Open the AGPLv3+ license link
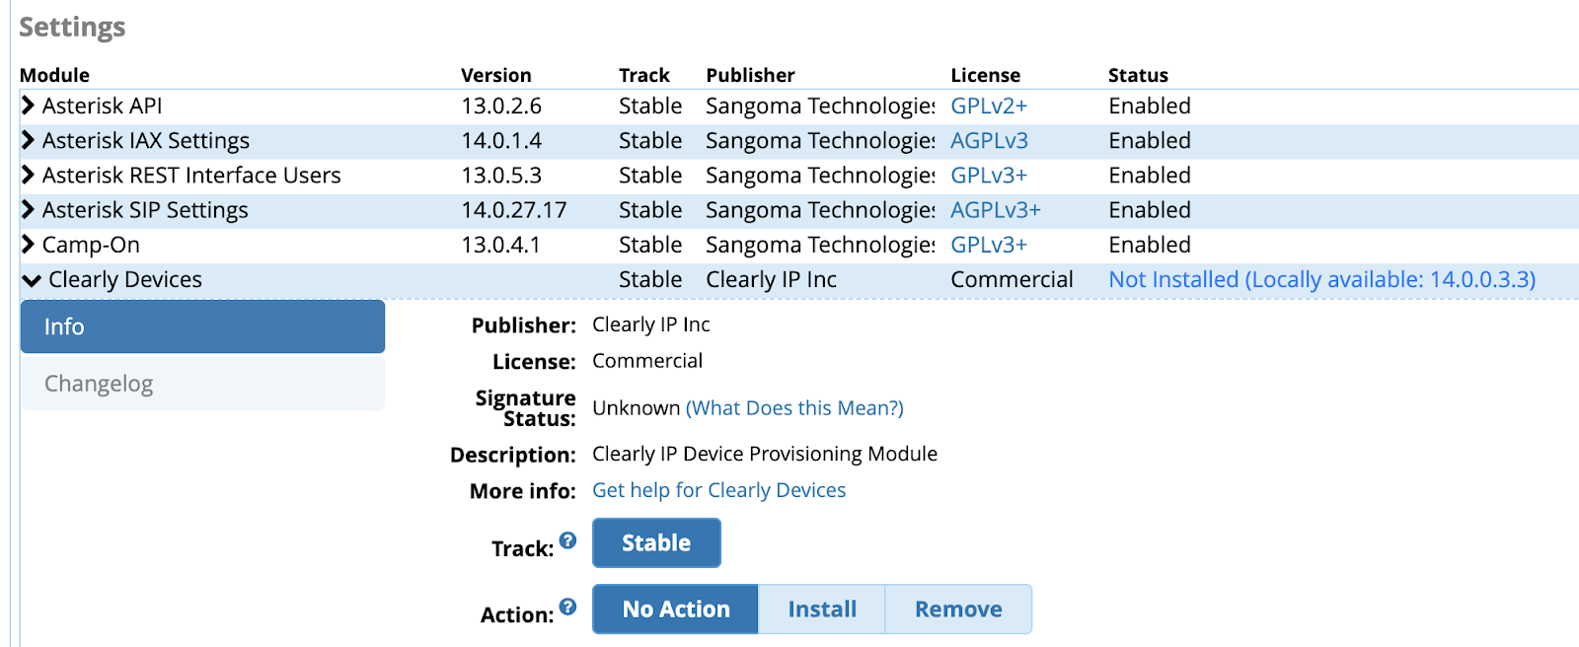This screenshot has height=647, width=1579. point(996,210)
